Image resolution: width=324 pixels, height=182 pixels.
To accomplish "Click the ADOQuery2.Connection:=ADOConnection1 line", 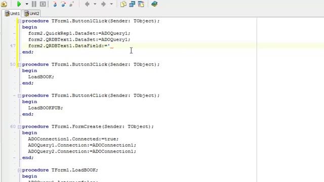I will click(x=82, y=152).
